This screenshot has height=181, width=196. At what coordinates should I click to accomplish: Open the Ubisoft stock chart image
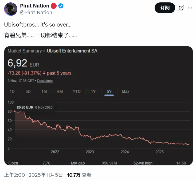point(98,123)
